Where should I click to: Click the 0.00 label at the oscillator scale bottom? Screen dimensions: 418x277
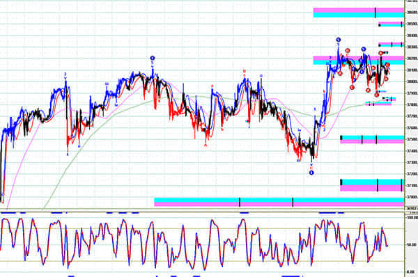[x=411, y=272]
